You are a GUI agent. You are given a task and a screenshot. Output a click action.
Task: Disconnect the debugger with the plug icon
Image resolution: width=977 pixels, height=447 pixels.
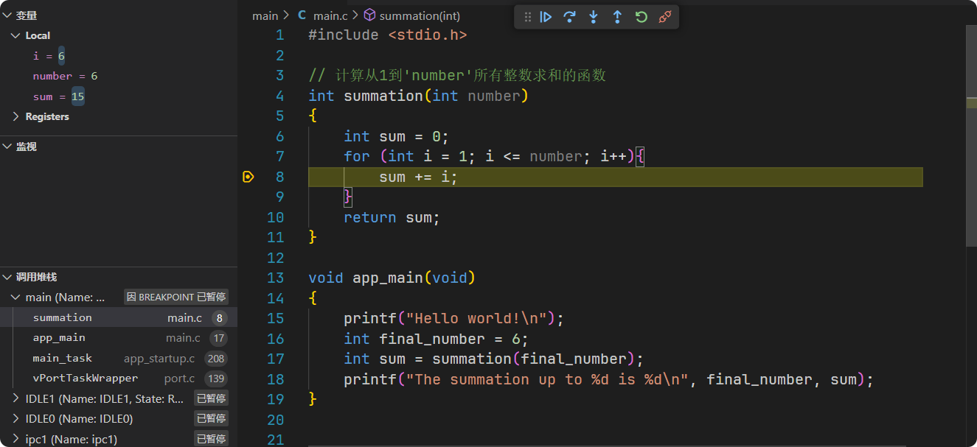tap(665, 17)
